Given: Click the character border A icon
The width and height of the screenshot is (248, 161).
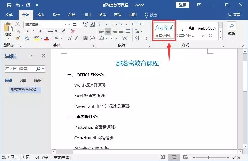Looking at the screenshot, I should click(92, 24).
